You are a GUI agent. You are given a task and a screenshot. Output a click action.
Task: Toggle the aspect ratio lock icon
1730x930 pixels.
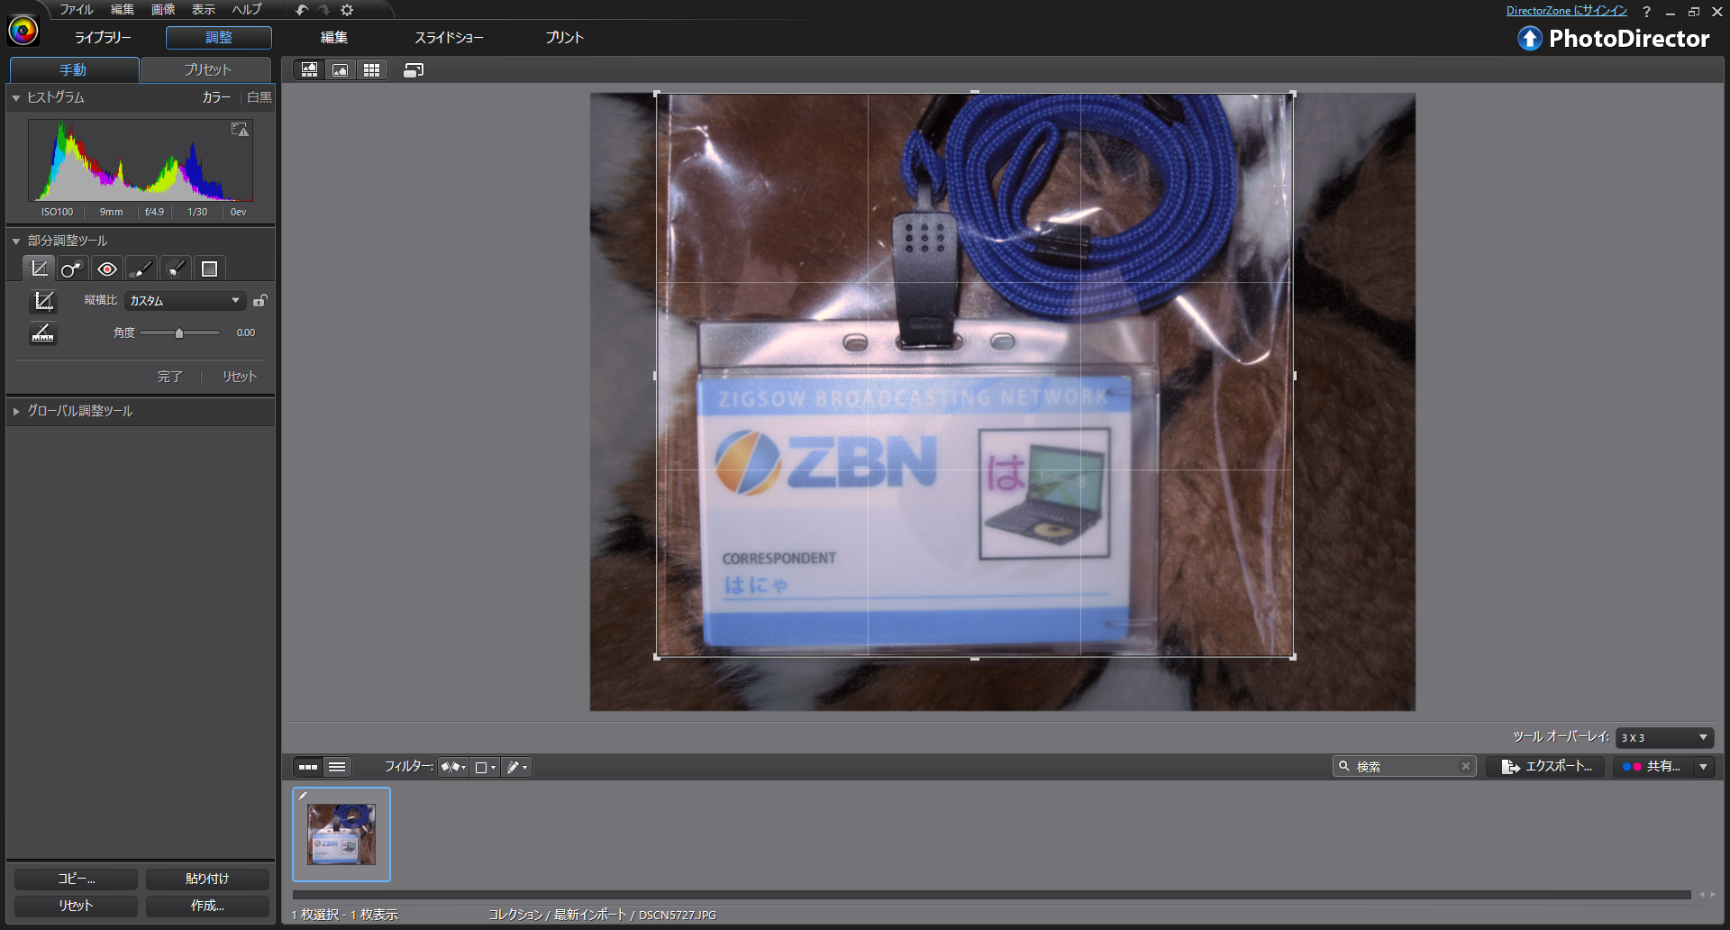tap(259, 301)
